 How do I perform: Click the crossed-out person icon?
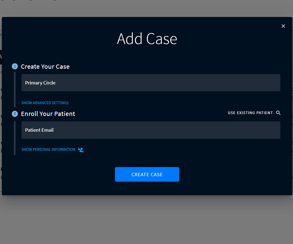click(x=81, y=150)
